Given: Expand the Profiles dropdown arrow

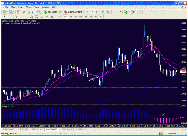Looking at the screenshot, I should tap(13, 12).
